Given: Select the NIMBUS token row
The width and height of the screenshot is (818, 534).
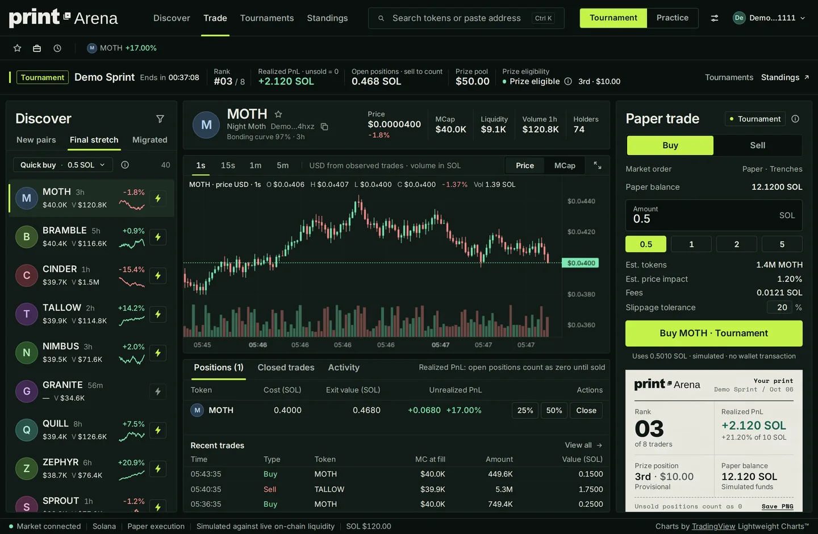Looking at the screenshot, I should pyautogui.click(x=91, y=353).
